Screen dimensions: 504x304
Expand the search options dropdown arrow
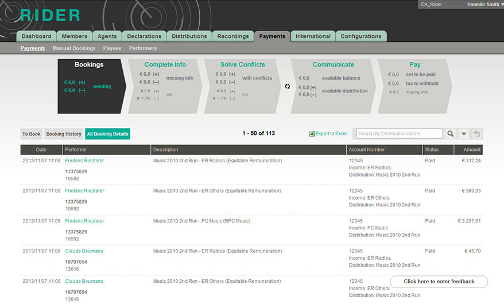pyautogui.click(x=464, y=134)
